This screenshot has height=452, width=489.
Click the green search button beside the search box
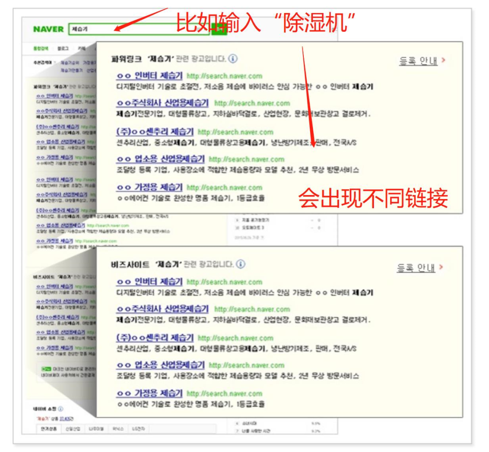click(219, 29)
